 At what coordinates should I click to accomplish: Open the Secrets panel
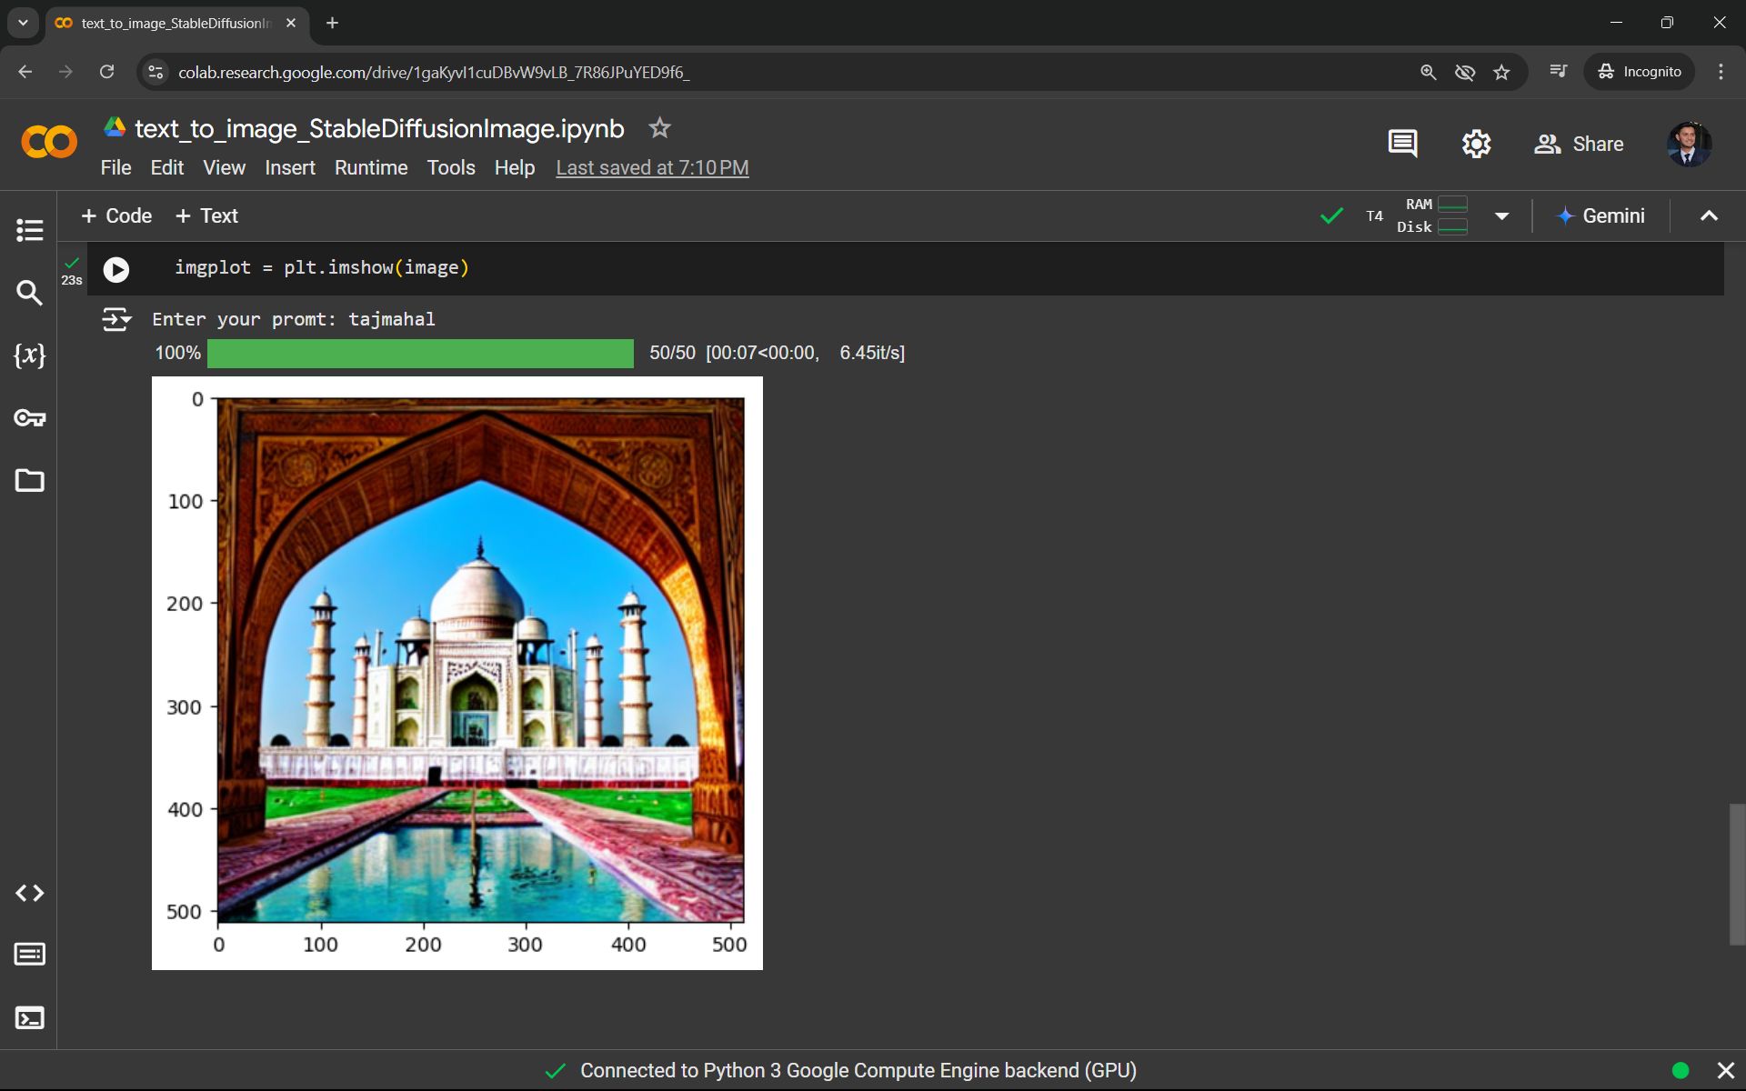29,418
